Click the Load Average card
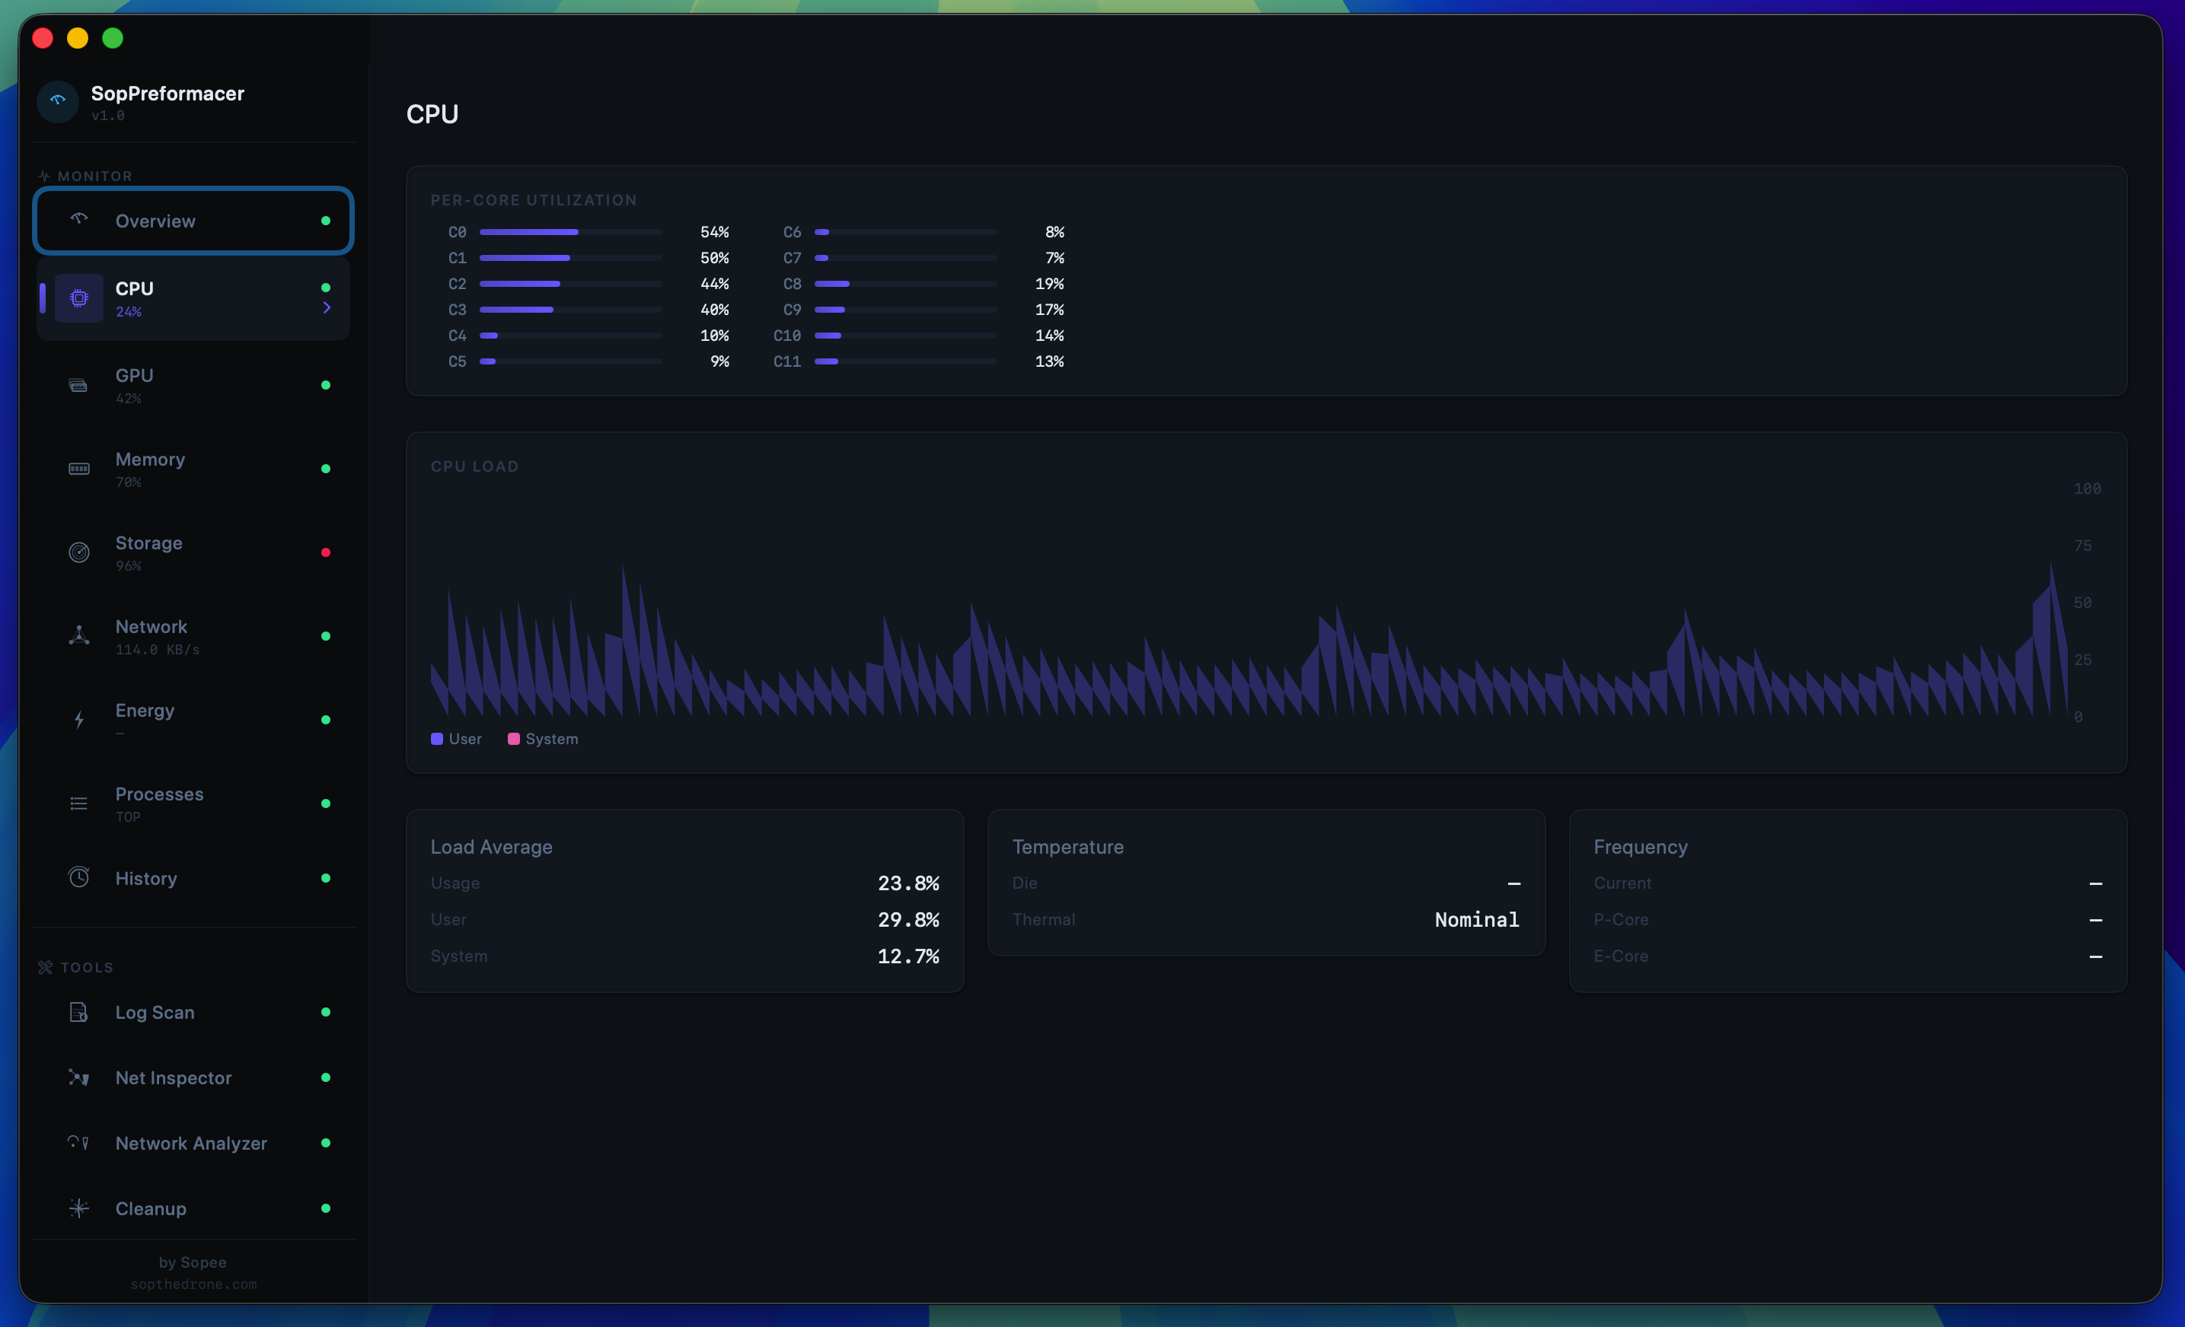The height and width of the screenshot is (1327, 2185). coord(684,901)
